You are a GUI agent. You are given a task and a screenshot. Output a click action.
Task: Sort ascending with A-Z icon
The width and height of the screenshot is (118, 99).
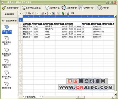(43, 13)
